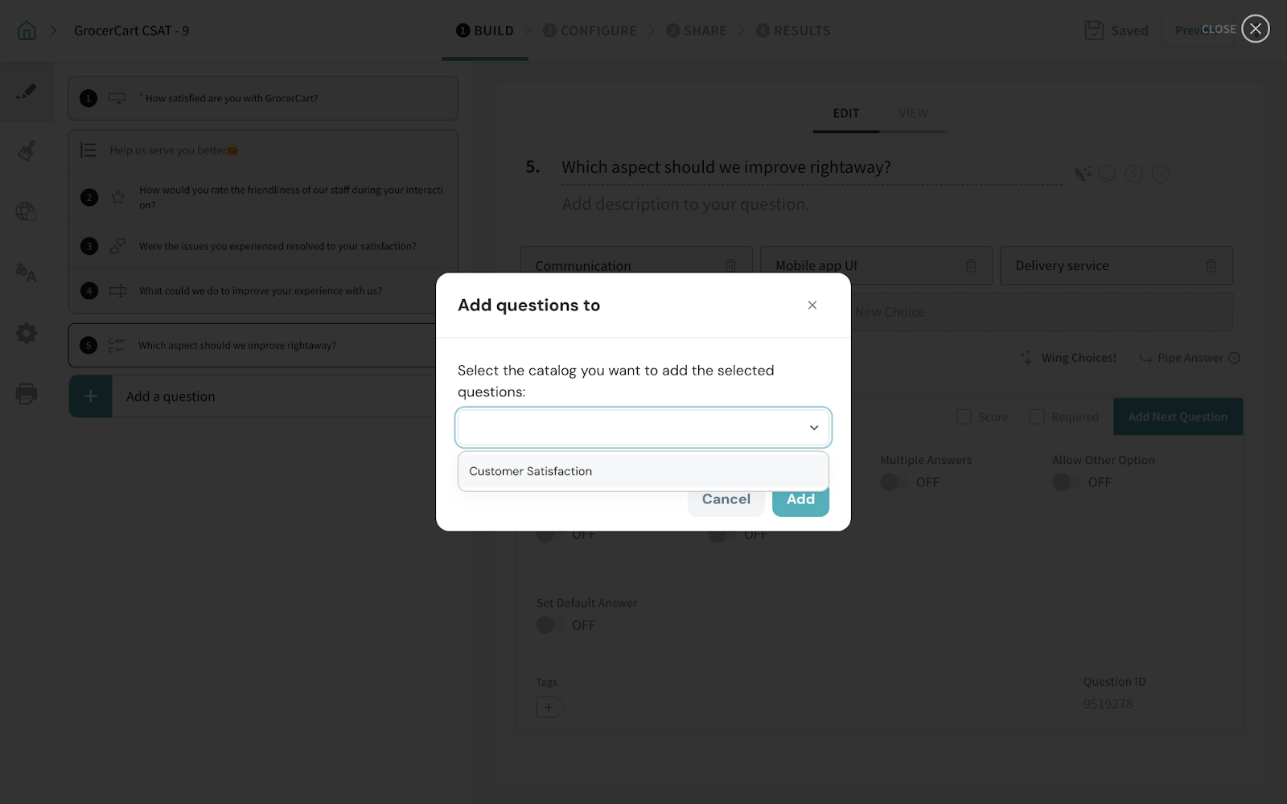Click the Add Next Question button
The height and width of the screenshot is (804, 1287).
[1178, 416]
